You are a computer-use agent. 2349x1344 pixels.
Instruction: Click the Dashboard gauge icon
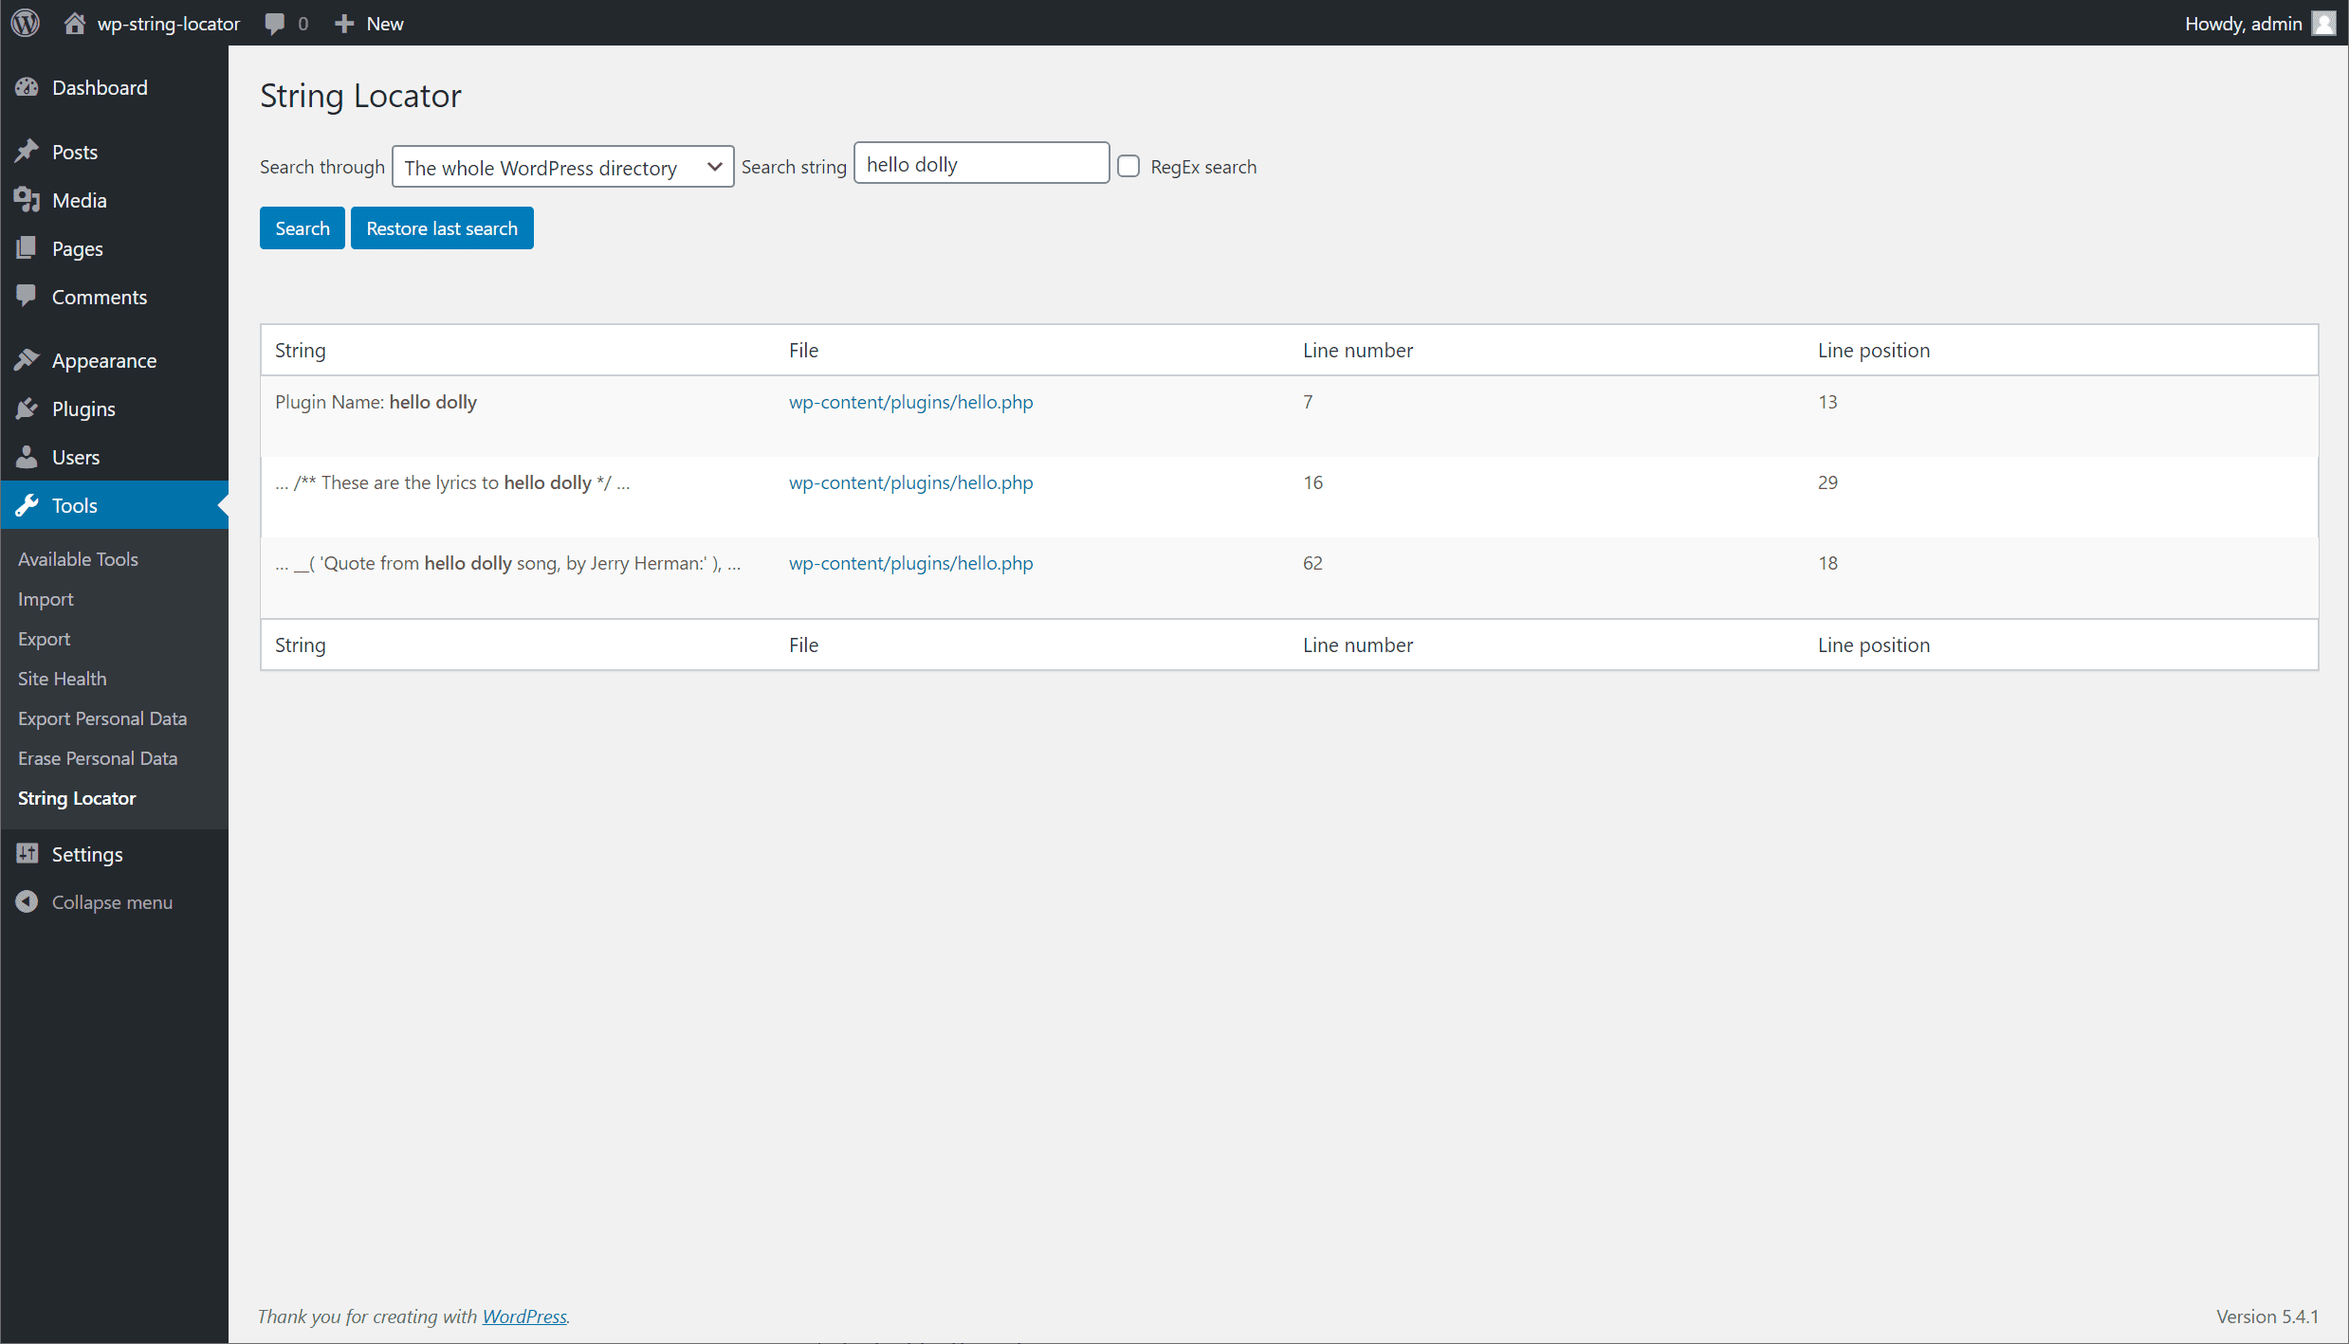click(27, 87)
